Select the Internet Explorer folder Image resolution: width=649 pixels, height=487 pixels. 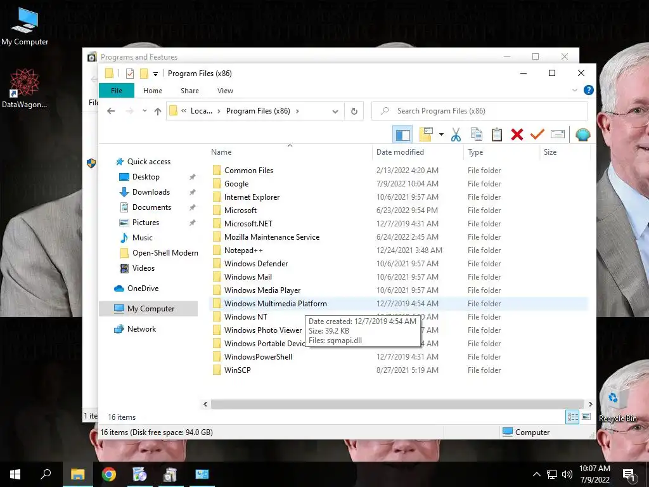coord(252,197)
